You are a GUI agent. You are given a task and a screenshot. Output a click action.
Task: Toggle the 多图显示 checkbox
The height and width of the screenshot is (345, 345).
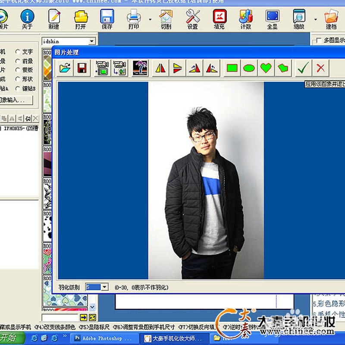[x=318, y=41]
